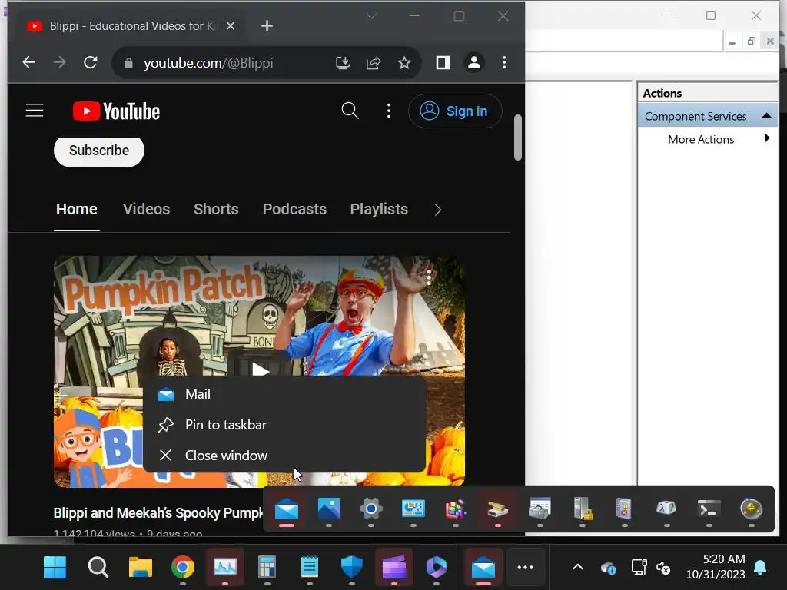Open YouTube settings three-dot menu

click(388, 111)
